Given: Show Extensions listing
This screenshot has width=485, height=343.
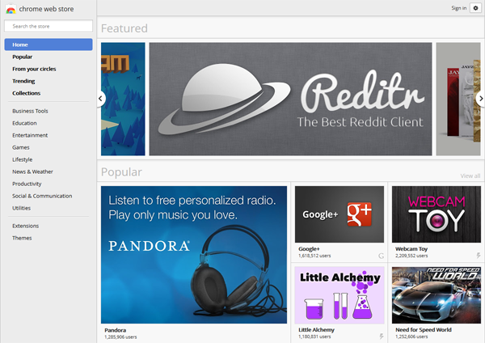Looking at the screenshot, I should pos(25,226).
